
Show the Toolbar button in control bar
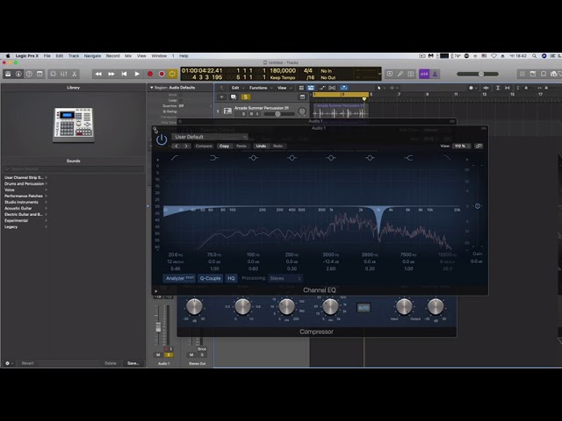(40, 74)
